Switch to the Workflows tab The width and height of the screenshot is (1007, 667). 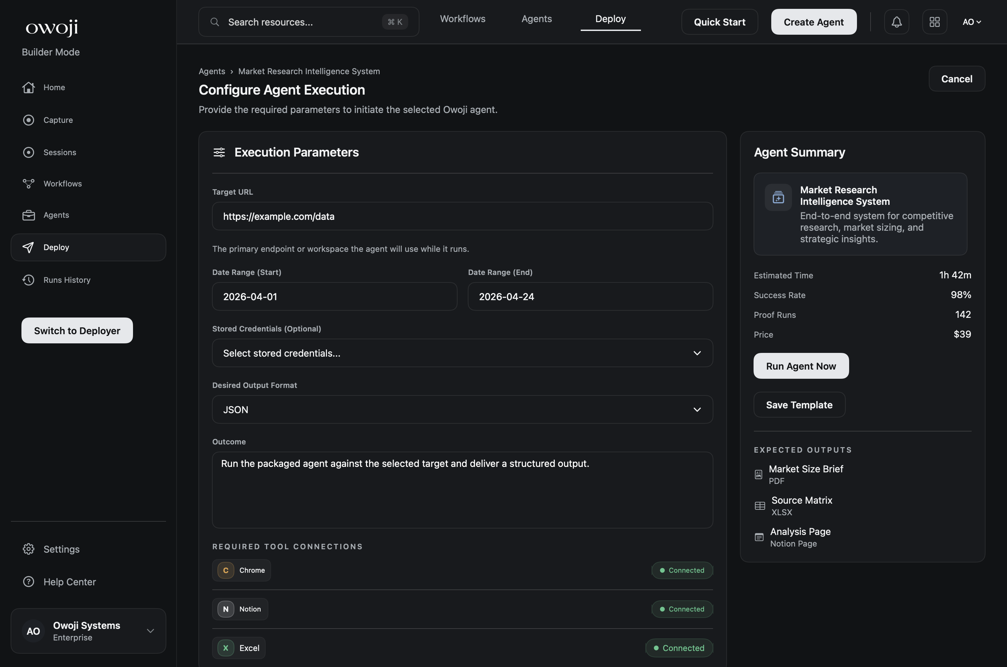click(463, 18)
